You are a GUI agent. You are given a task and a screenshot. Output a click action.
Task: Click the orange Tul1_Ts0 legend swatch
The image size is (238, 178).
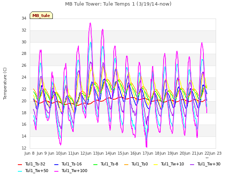pos(126,164)
